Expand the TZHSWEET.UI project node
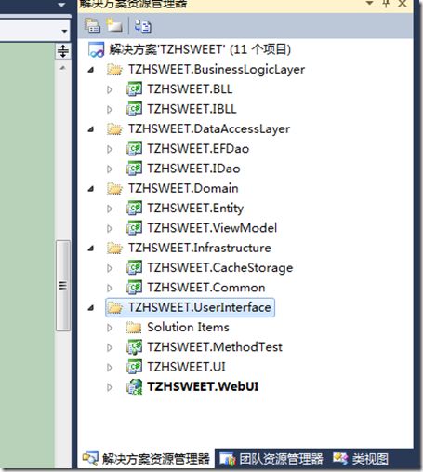Viewport: 423px width, 472px height. click(110, 368)
